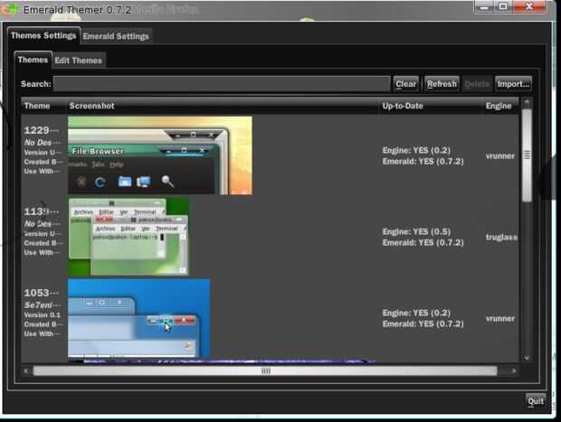Open the Edit Themes tab
Screen dimensions: 561x422
tap(79, 61)
